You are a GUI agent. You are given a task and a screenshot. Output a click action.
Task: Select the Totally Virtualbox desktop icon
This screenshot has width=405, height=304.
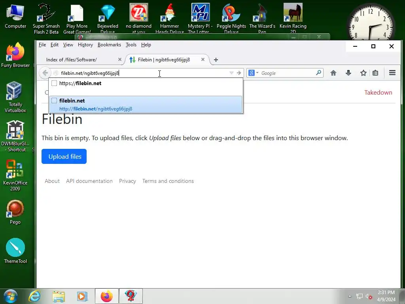point(15,97)
